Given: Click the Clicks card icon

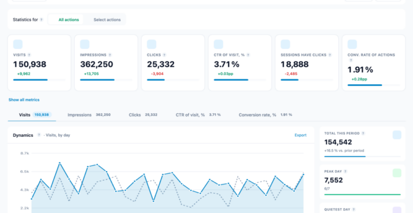Looking at the screenshot, I should 152,45.
